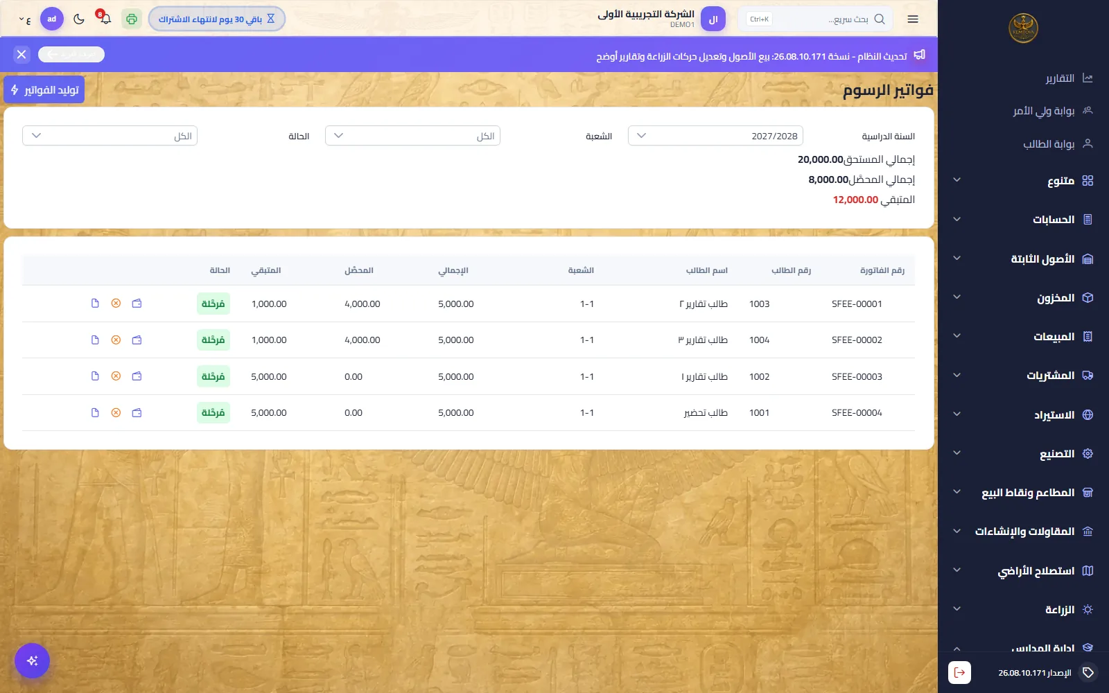Click the wallet payment icon for SFEE-00001
Viewport: 1109px width, 693px height.
[137, 304]
